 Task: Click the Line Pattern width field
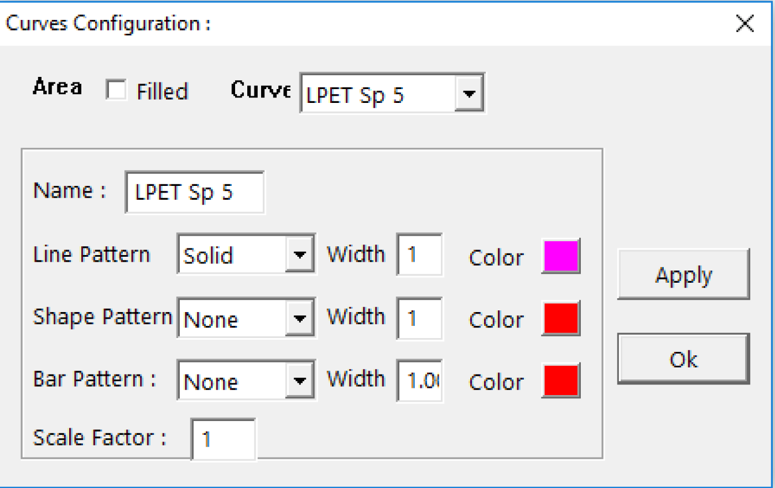pos(419,255)
